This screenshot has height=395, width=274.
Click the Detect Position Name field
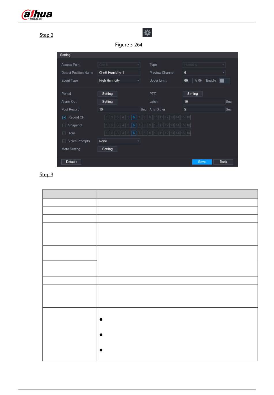tap(119, 73)
